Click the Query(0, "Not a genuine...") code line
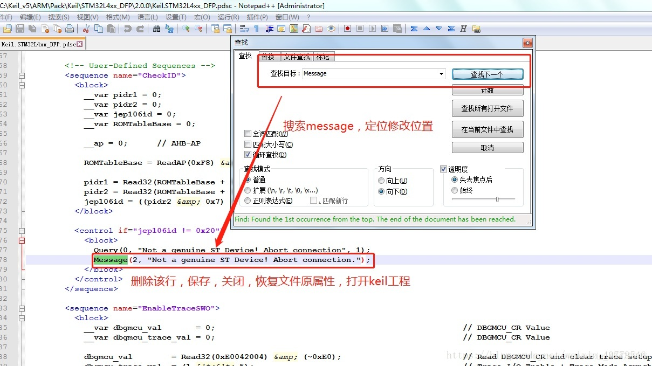 point(232,250)
